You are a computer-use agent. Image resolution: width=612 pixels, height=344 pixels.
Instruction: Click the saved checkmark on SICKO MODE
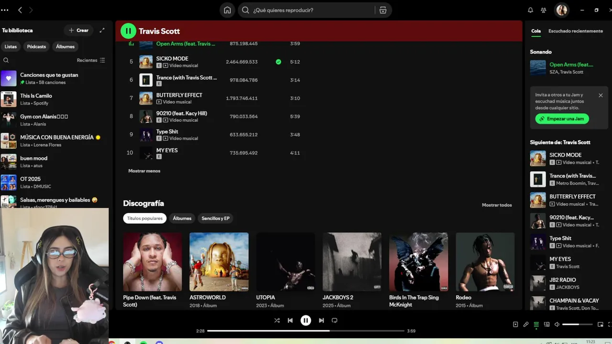coord(278,62)
